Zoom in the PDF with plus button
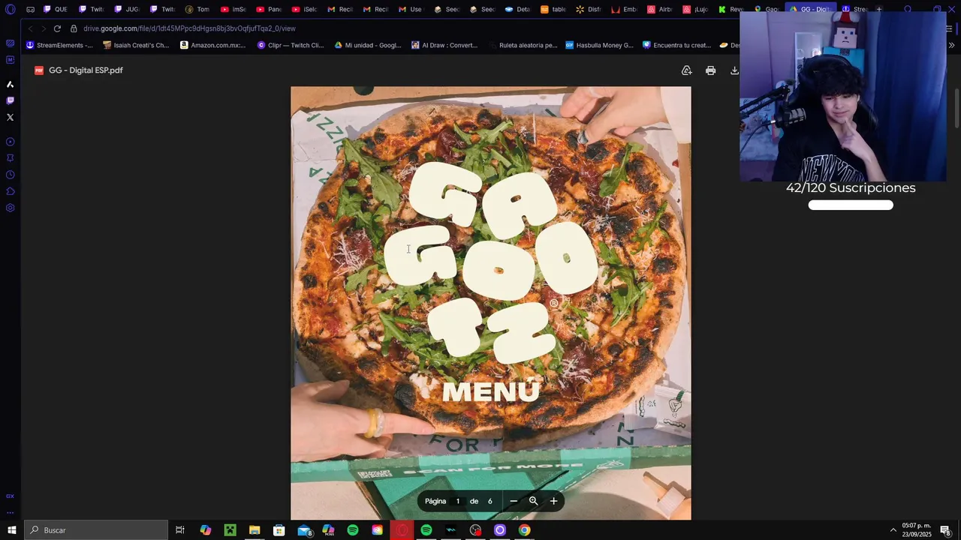This screenshot has width=961, height=540. tap(553, 501)
